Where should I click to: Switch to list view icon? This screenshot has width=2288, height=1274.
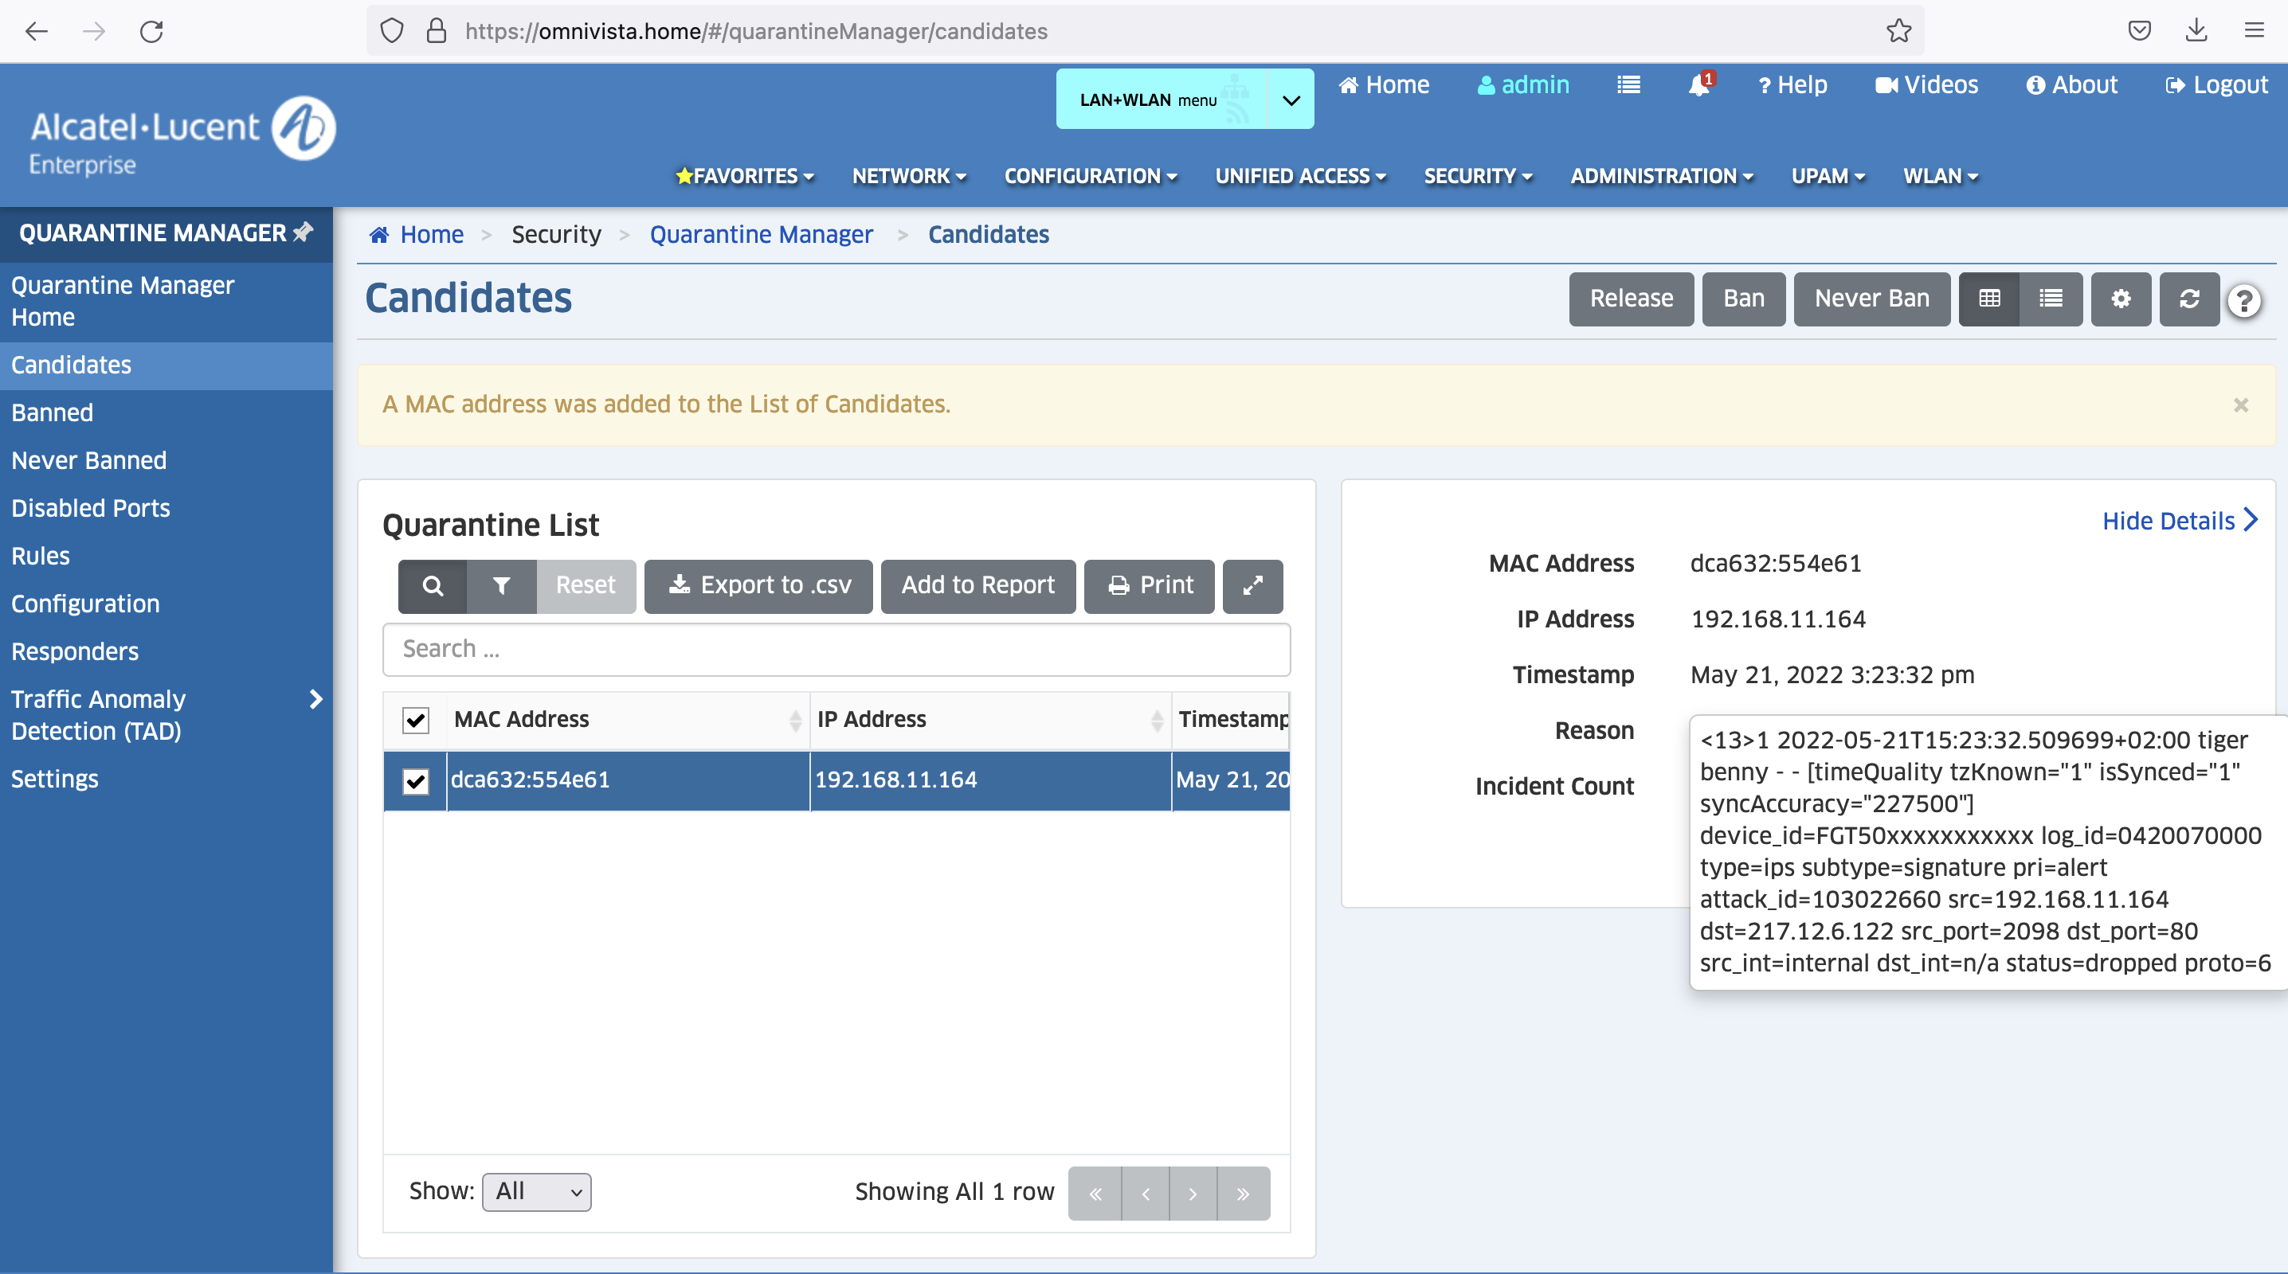(x=2050, y=299)
